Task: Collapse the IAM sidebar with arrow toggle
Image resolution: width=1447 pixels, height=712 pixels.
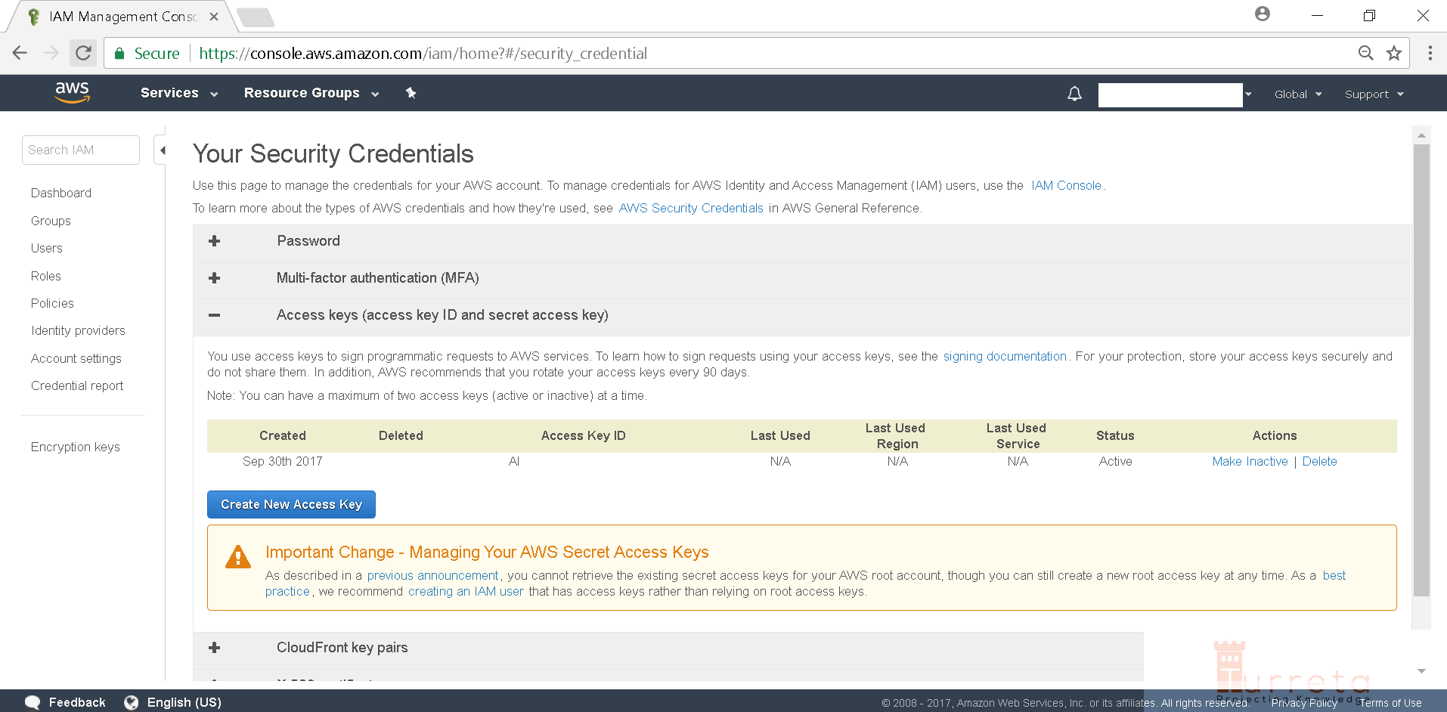Action: tap(162, 150)
